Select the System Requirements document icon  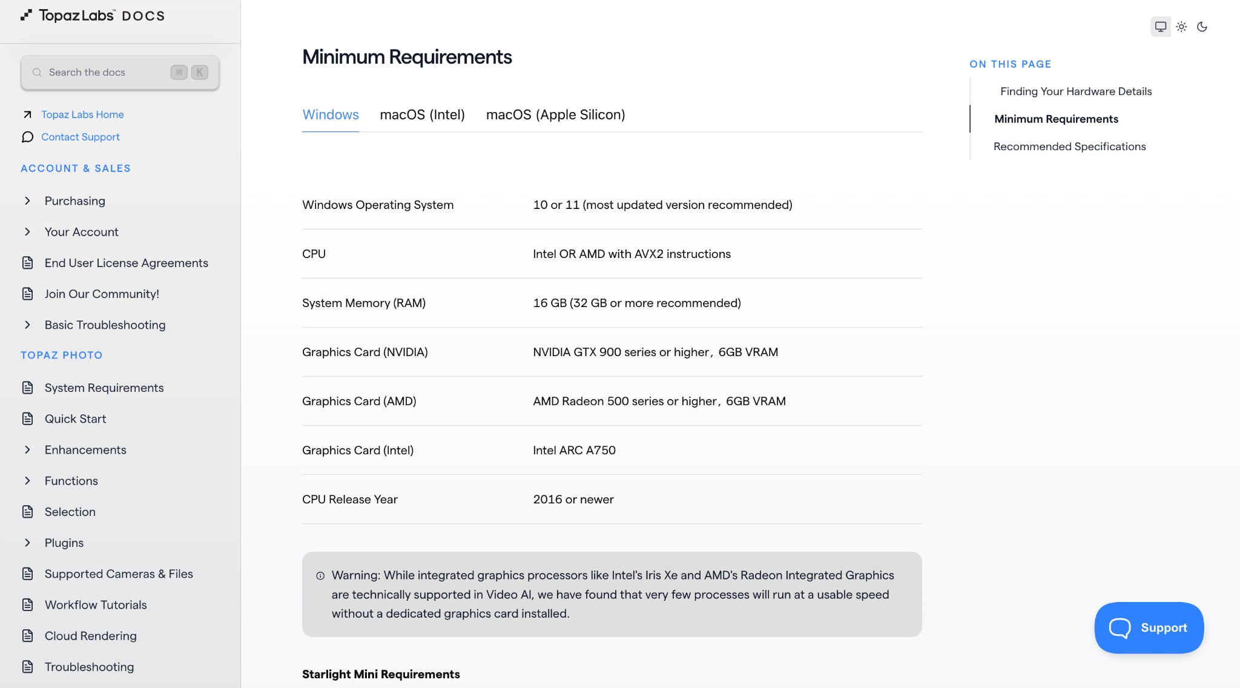(x=28, y=388)
